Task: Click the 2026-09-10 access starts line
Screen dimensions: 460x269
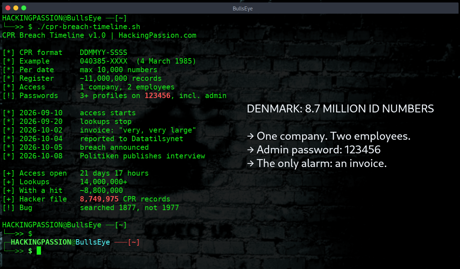Action: (69, 113)
